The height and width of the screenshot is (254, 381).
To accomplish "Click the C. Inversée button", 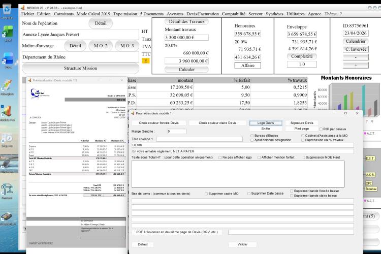I will pos(356,49).
